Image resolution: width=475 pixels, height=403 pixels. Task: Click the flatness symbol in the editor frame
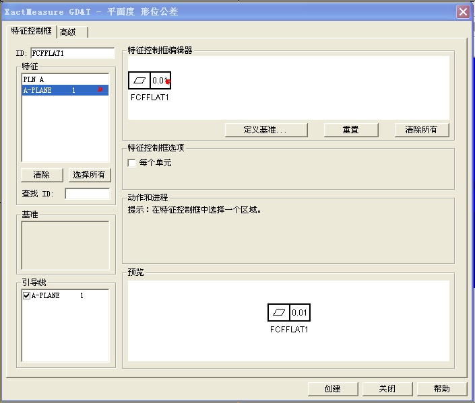pos(139,81)
